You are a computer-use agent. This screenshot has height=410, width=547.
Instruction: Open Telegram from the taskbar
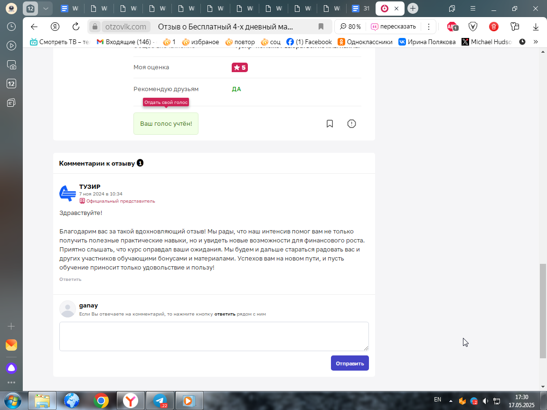pyautogui.click(x=160, y=401)
